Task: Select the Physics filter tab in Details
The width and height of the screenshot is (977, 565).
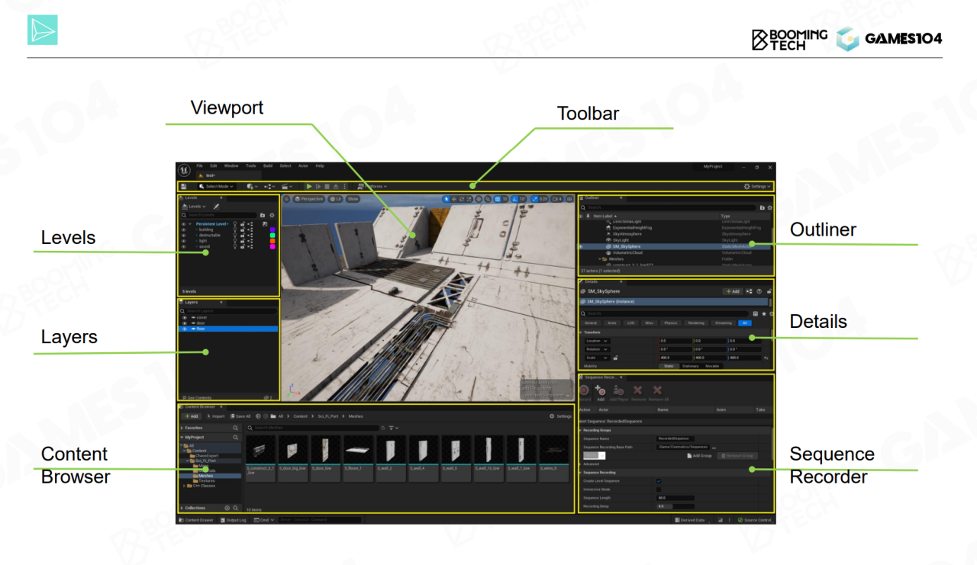Action: coord(670,323)
